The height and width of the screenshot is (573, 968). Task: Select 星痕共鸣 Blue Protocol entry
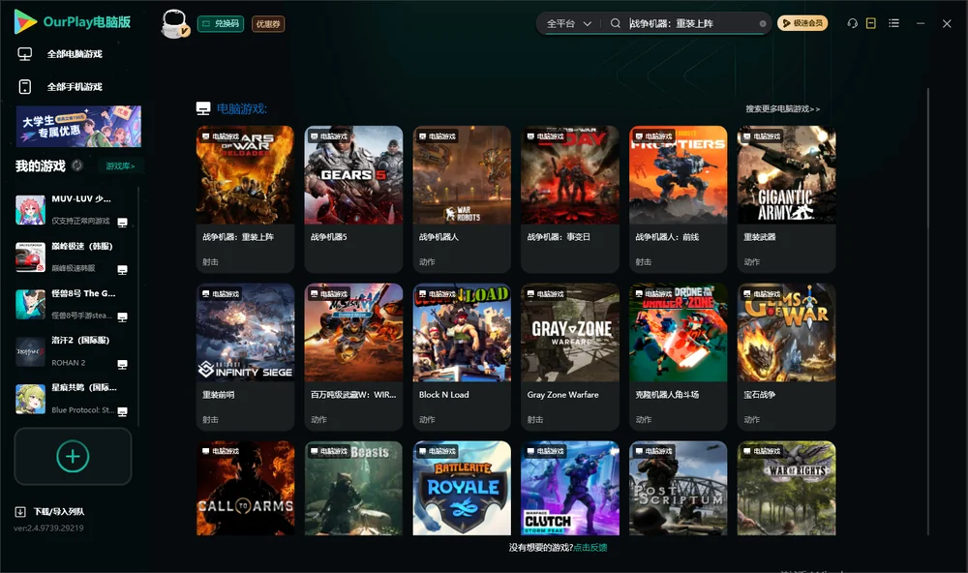click(x=73, y=399)
